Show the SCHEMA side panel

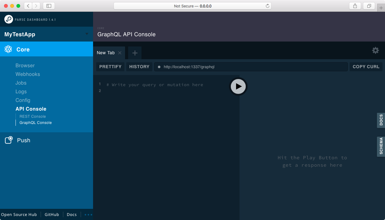click(x=381, y=146)
